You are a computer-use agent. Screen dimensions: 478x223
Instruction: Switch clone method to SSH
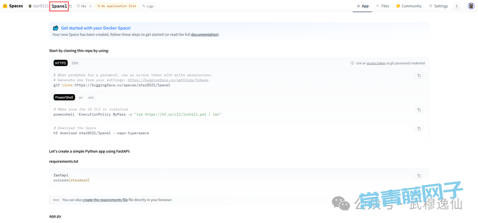tap(75, 63)
